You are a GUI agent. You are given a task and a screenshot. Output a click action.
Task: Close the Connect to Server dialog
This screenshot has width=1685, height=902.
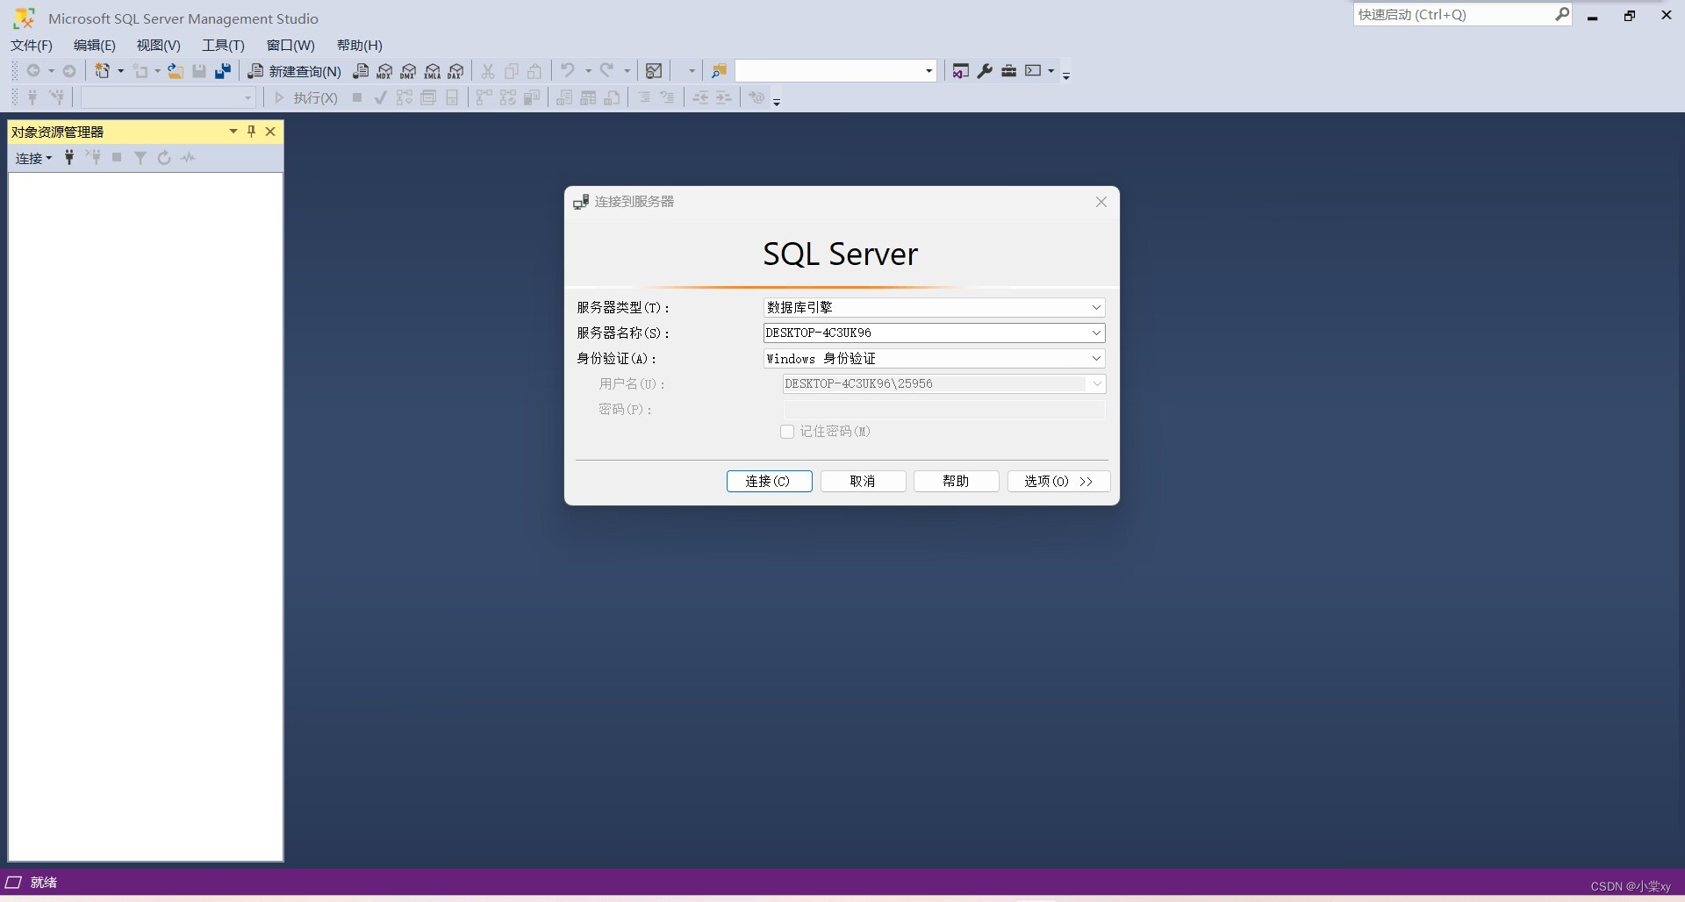tap(1101, 202)
